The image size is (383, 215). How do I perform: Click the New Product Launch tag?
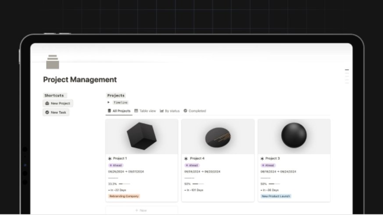[x=276, y=196]
